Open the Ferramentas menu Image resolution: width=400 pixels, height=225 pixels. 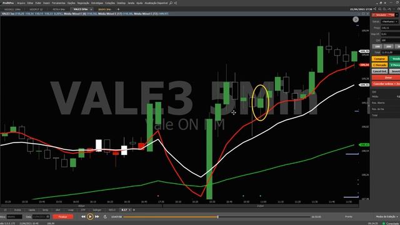pos(58,3)
